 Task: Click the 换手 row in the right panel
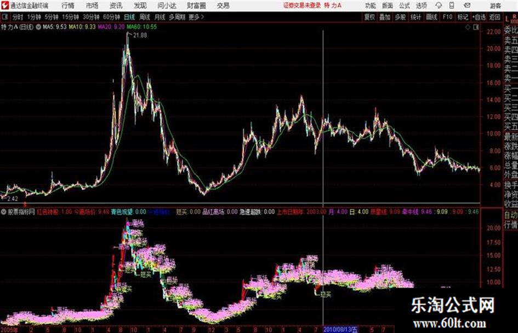511,185
